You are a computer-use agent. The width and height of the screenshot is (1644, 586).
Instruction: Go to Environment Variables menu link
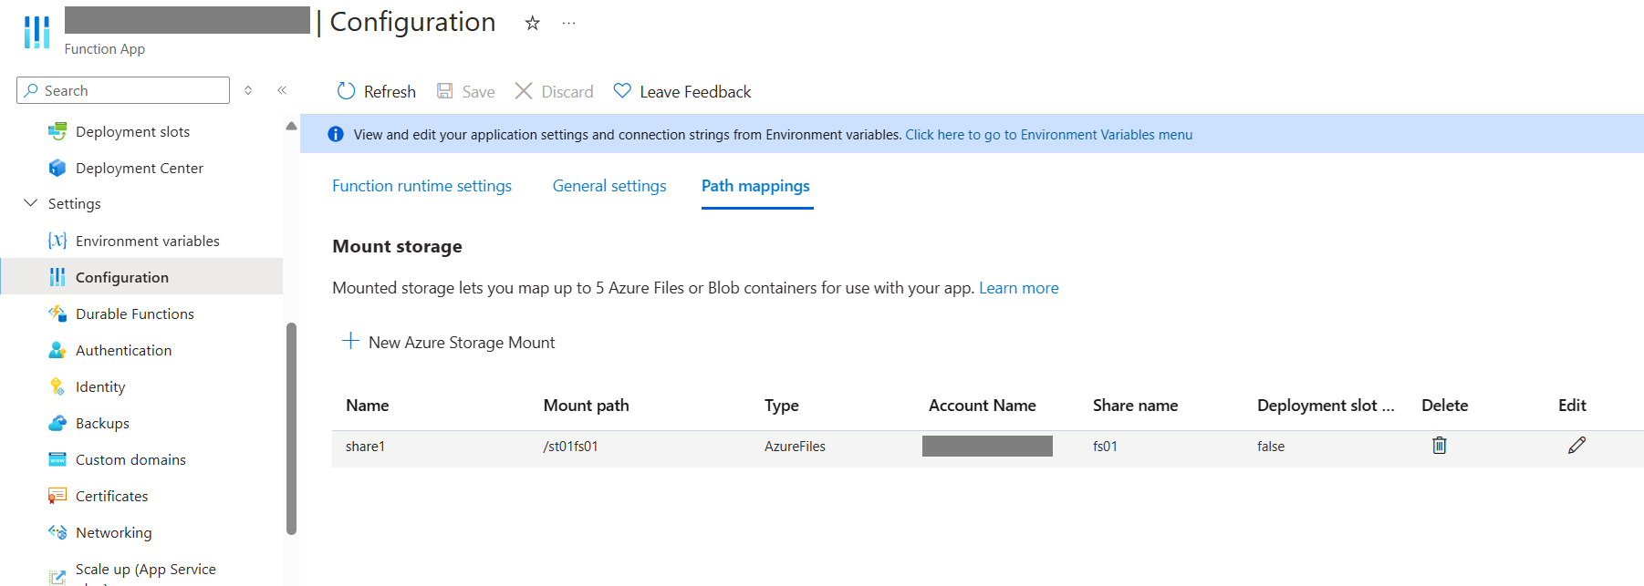pyautogui.click(x=1048, y=135)
